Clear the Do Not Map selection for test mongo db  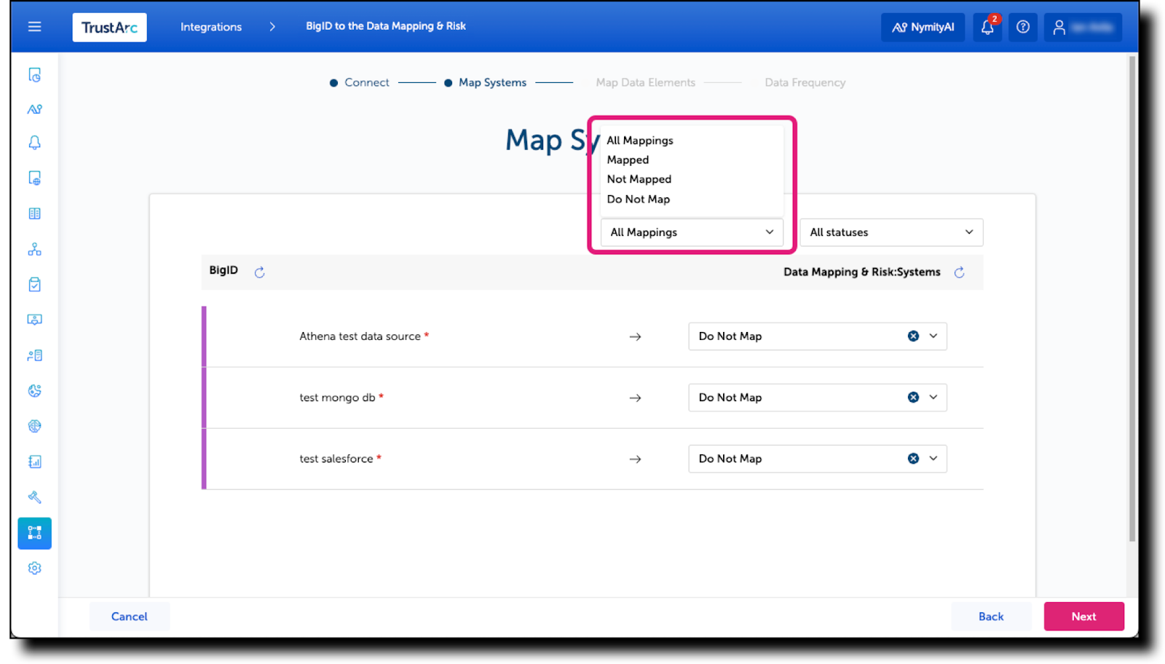pyautogui.click(x=913, y=397)
